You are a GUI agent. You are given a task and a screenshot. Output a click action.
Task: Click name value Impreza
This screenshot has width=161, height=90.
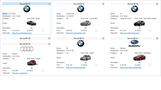point(123,48)
